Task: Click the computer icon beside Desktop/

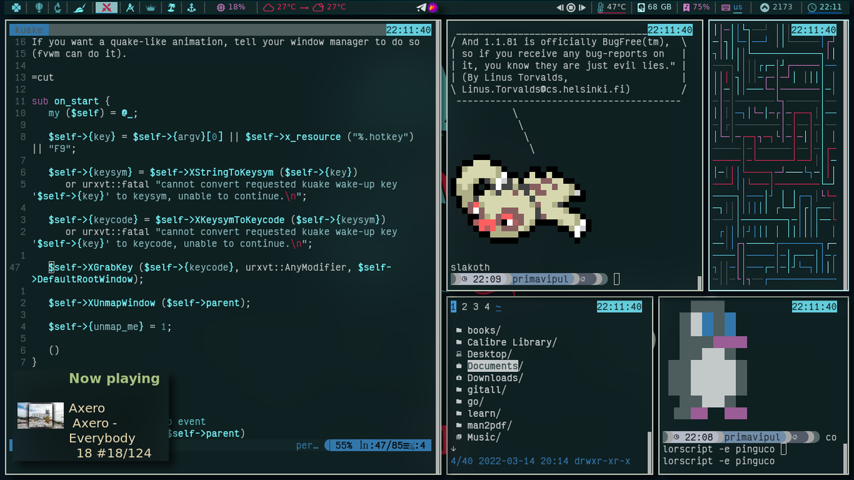Action: (x=459, y=355)
